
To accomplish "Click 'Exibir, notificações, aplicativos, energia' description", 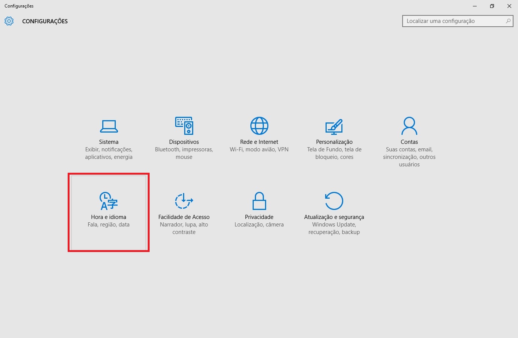I will 109,153.
